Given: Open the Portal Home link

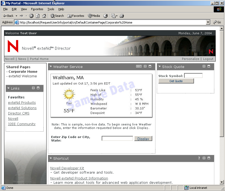Looking at the screenshot, I should [39, 59].
